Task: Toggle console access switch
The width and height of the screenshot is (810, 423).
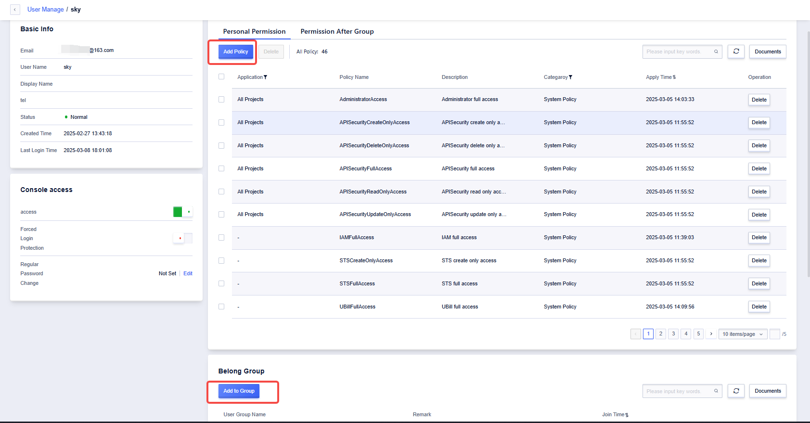Action: click(x=183, y=212)
